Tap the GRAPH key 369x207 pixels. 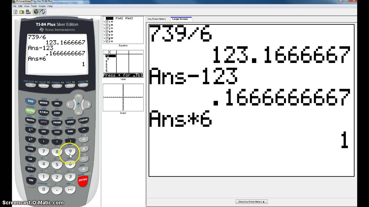coord(83,85)
